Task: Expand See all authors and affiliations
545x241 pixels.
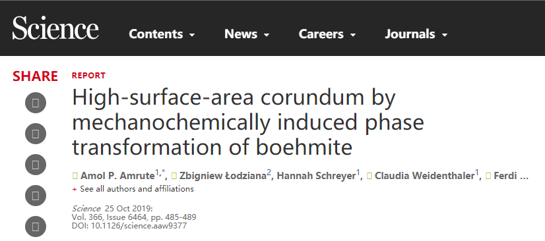Action: point(133,189)
